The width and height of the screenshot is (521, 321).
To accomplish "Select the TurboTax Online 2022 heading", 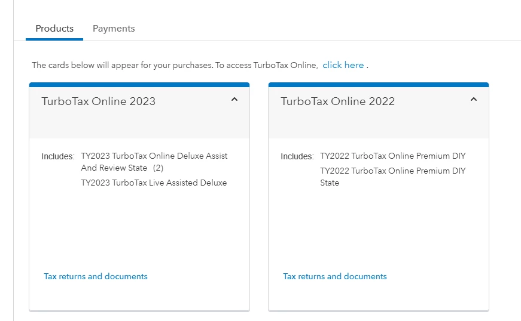I will [x=337, y=101].
